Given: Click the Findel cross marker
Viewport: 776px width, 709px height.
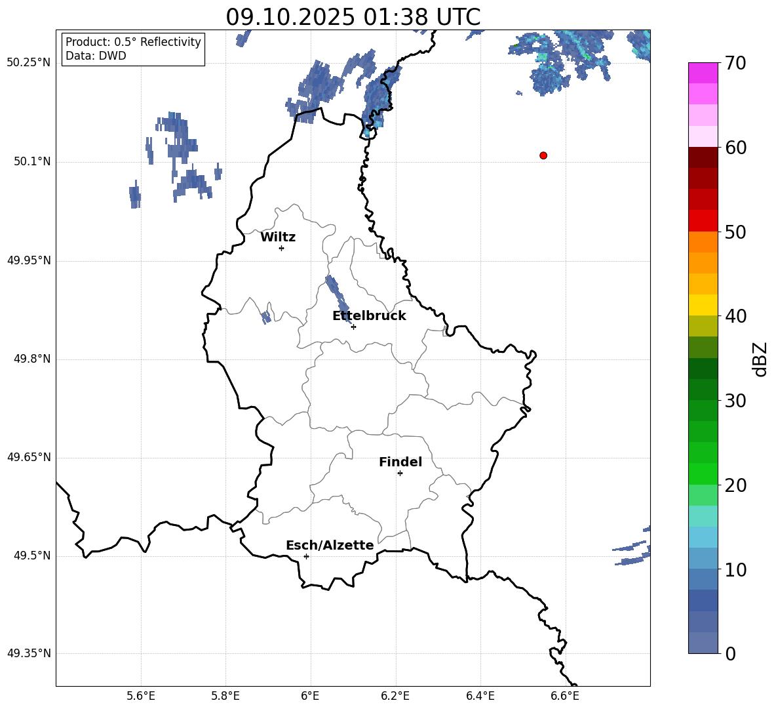Looking at the screenshot, I should pos(400,474).
